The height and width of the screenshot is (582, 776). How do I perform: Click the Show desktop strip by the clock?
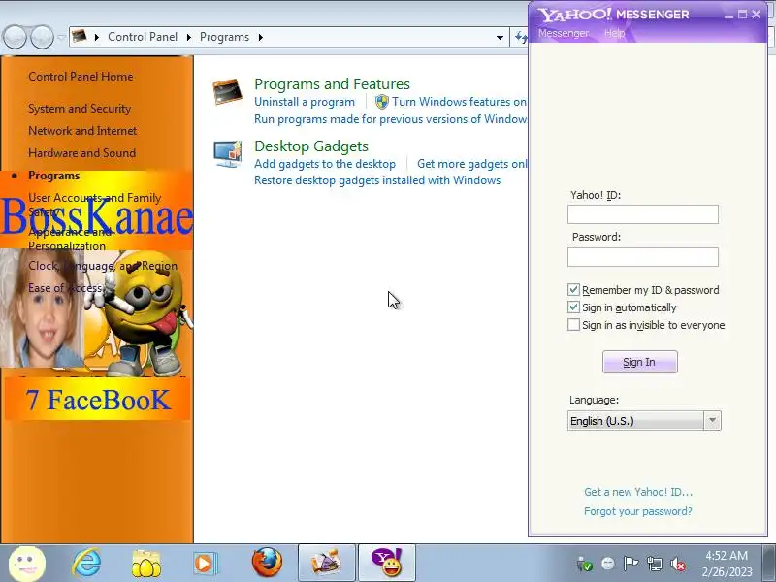pos(769,564)
